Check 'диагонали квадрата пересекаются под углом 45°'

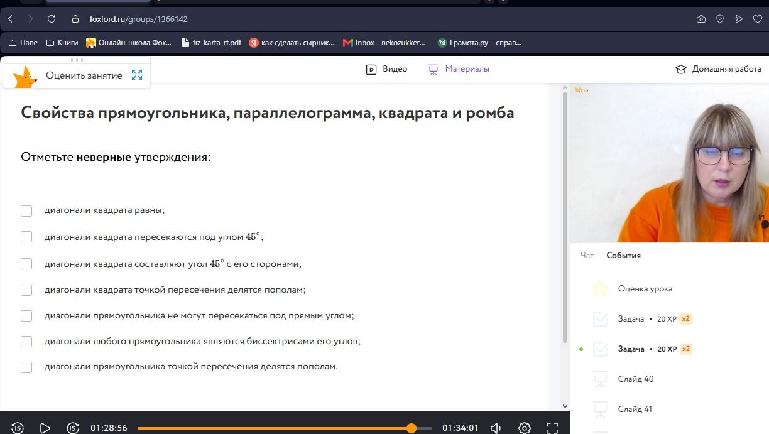click(x=26, y=237)
